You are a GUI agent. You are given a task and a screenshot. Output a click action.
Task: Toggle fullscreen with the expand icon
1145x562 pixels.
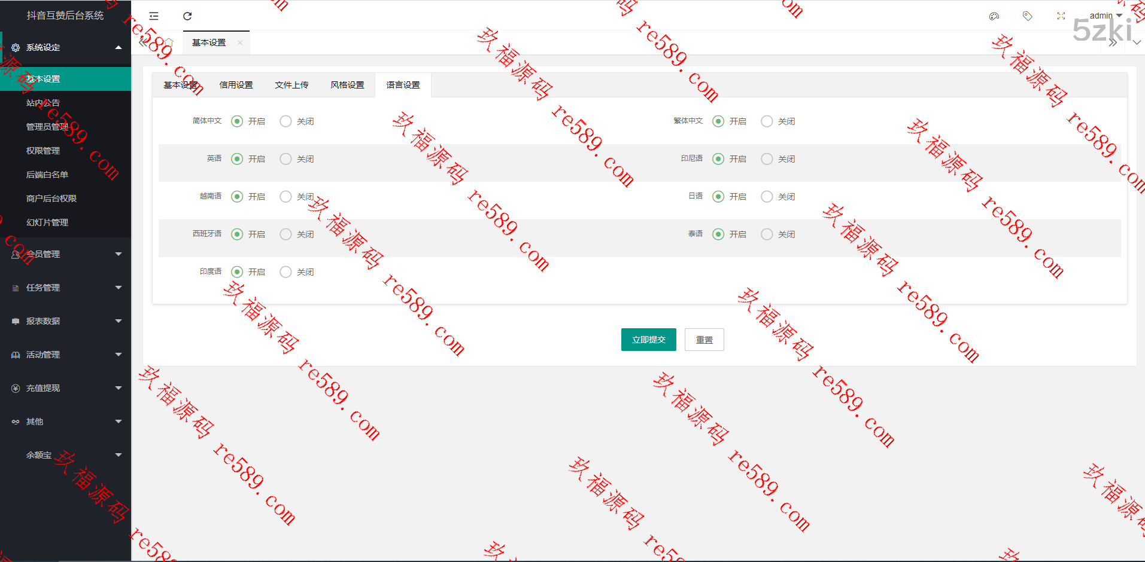(1061, 16)
